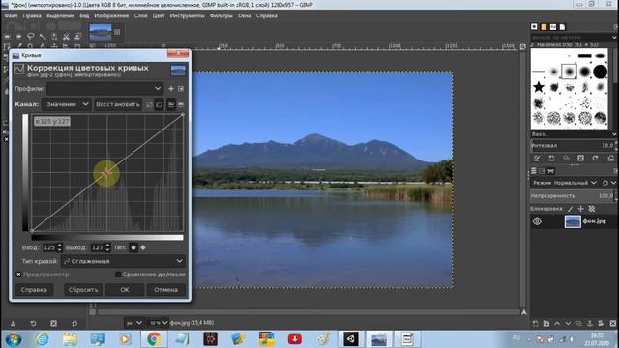Confirm curves with OK button

pos(125,290)
